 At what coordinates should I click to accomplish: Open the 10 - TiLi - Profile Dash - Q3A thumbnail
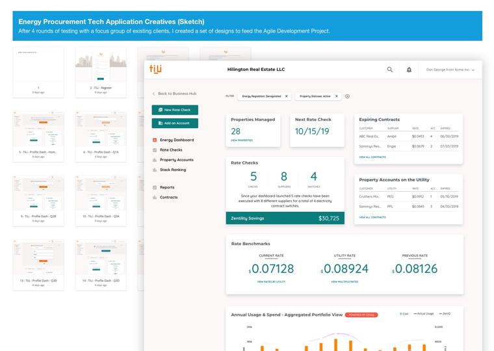tap(101, 201)
